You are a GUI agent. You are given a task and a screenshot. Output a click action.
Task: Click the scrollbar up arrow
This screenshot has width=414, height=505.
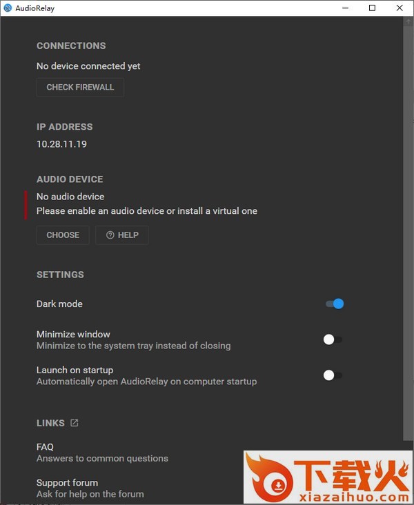point(408,21)
